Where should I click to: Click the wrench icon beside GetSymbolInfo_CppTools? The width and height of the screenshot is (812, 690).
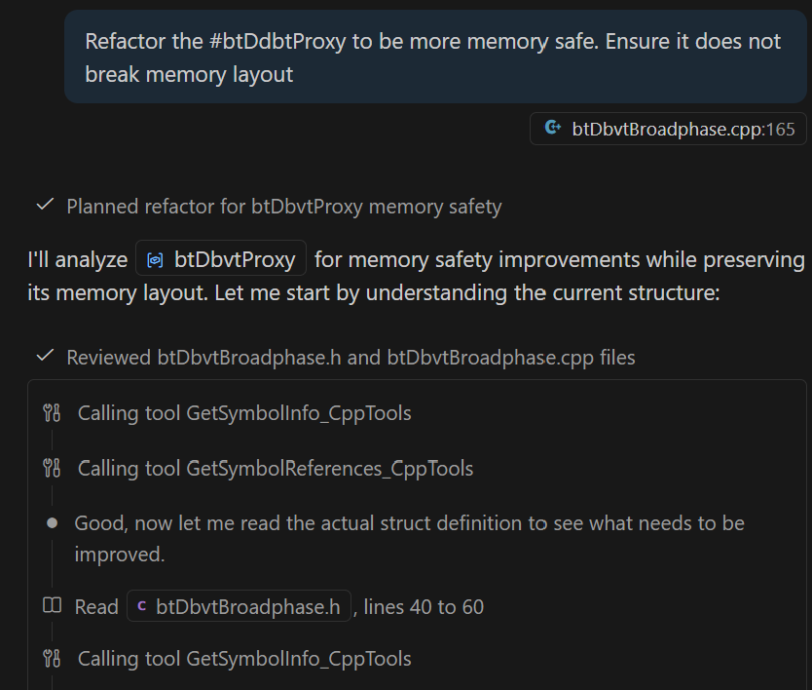pos(53,413)
